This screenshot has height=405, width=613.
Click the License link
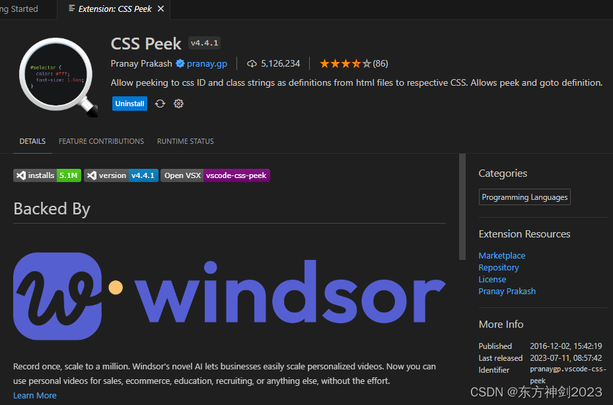[492, 279]
